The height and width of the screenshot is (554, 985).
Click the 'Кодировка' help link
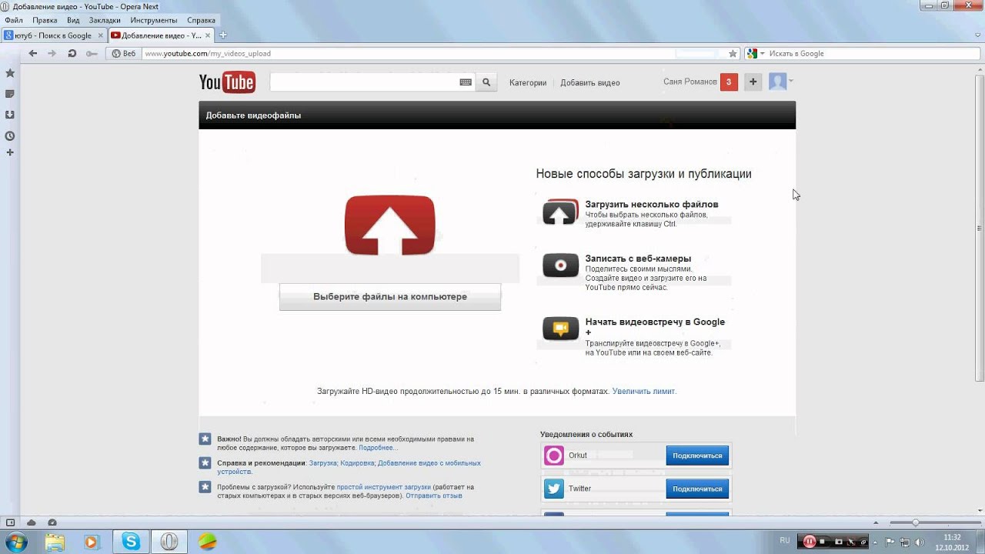point(357,463)
